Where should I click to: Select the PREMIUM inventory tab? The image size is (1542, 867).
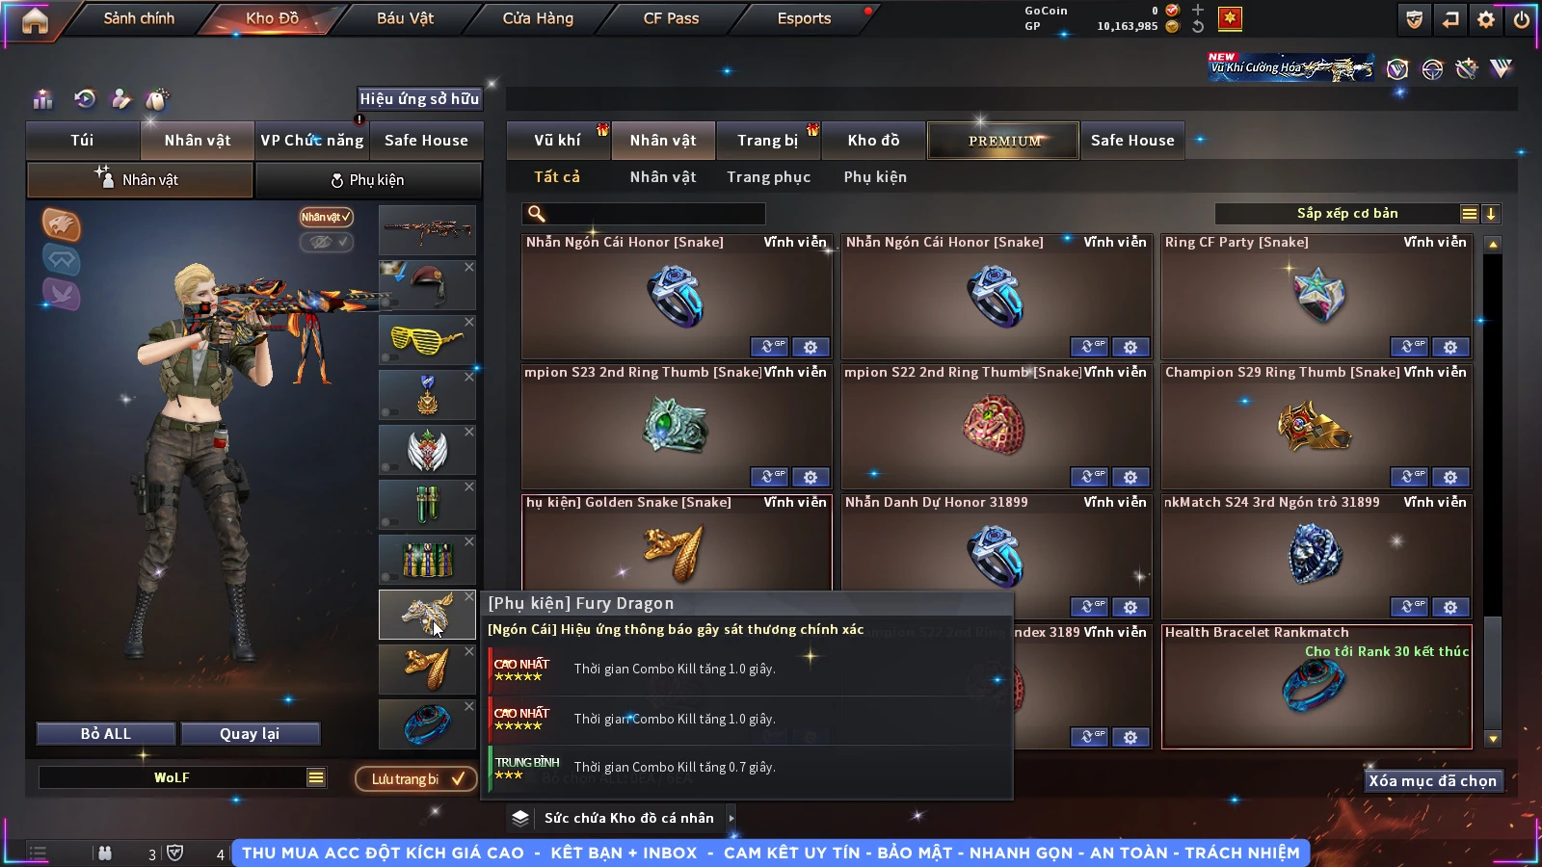pos(1003,141)
